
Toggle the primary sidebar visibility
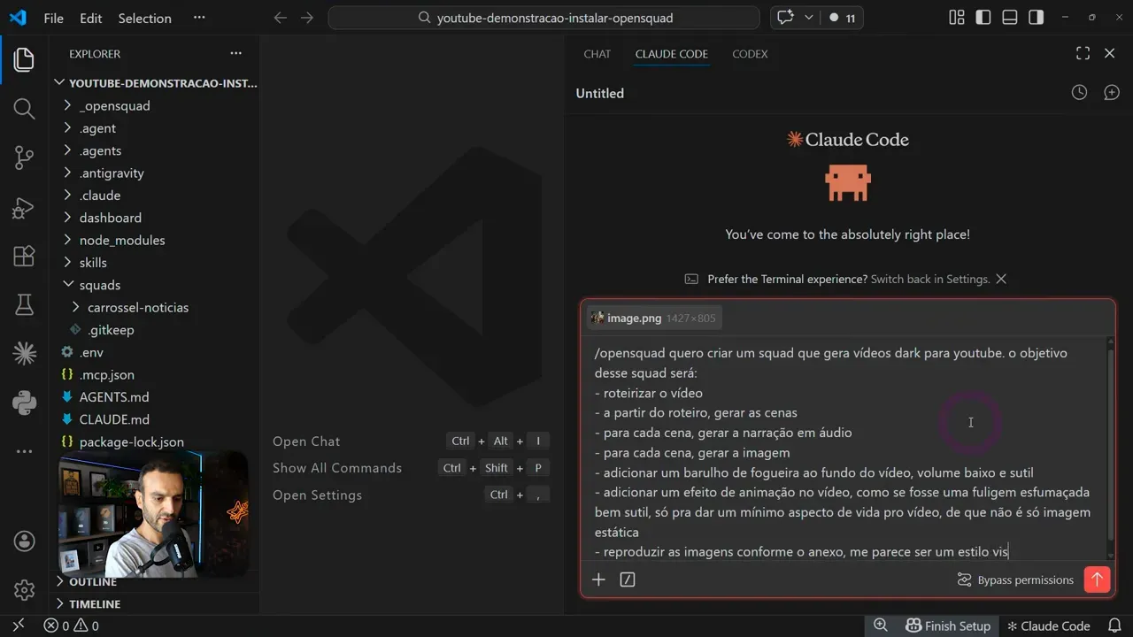[x=983, y=17]
